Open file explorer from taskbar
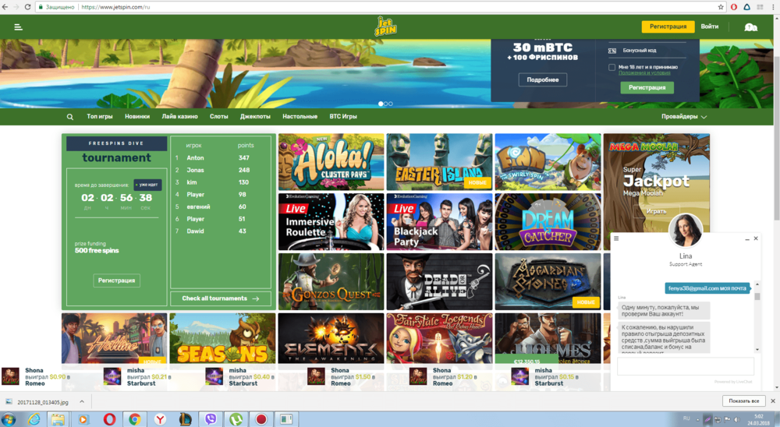Screen dimensions: 780x427 [x=58, y=419]
